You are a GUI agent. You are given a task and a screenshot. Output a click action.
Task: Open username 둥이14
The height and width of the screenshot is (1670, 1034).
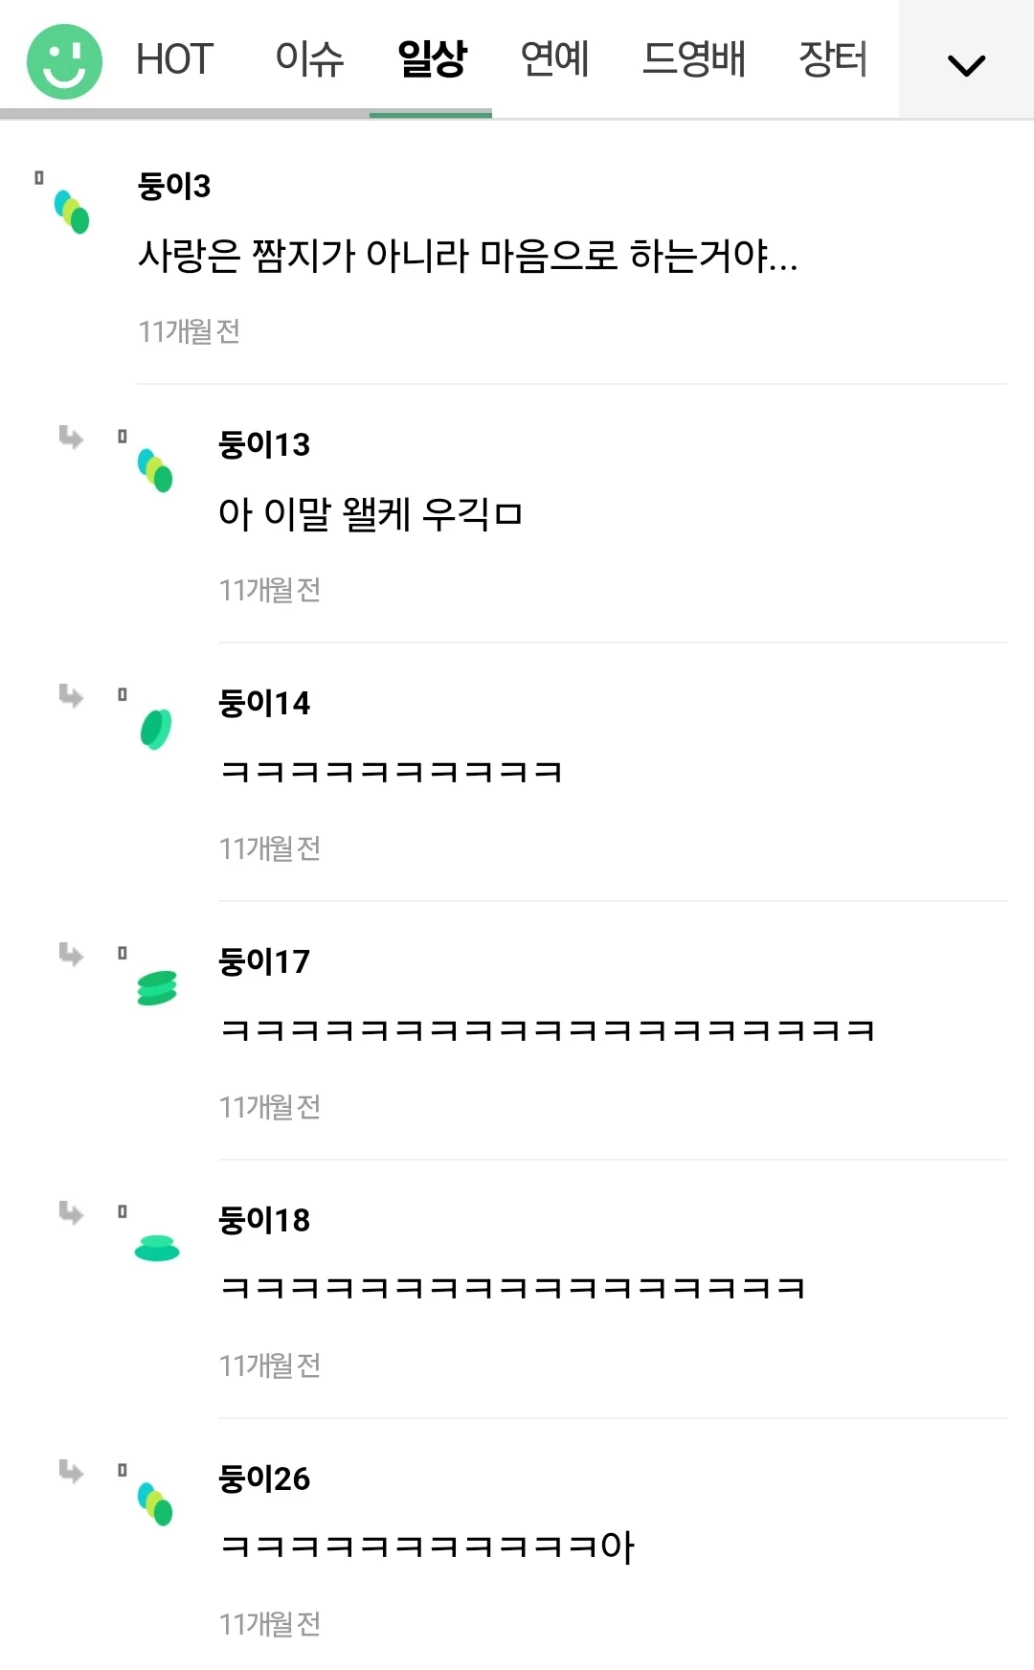click(x=264, y=704)
